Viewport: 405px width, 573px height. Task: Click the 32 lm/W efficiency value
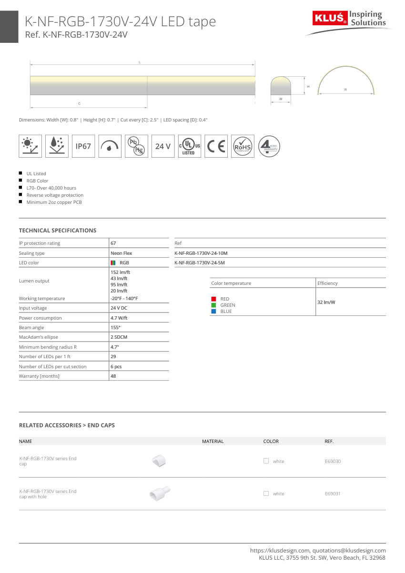click(326, 302)
